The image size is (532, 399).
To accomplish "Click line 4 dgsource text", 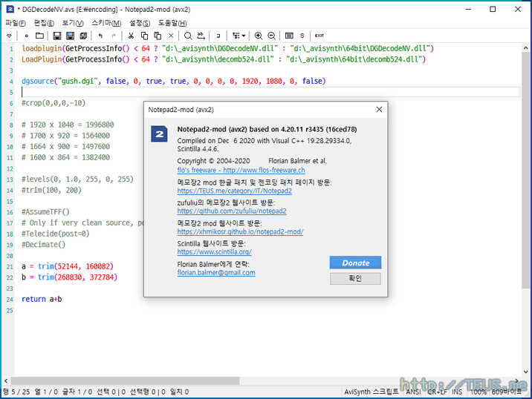I will [173, 81].
